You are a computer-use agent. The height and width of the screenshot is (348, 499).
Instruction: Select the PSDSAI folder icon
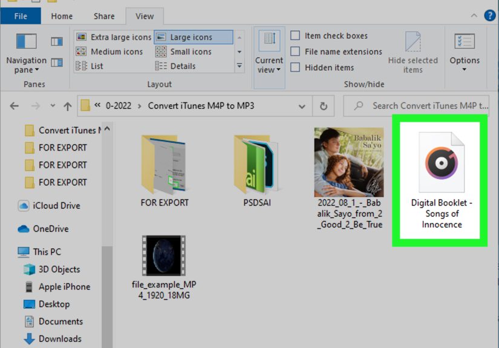[256, 164]
